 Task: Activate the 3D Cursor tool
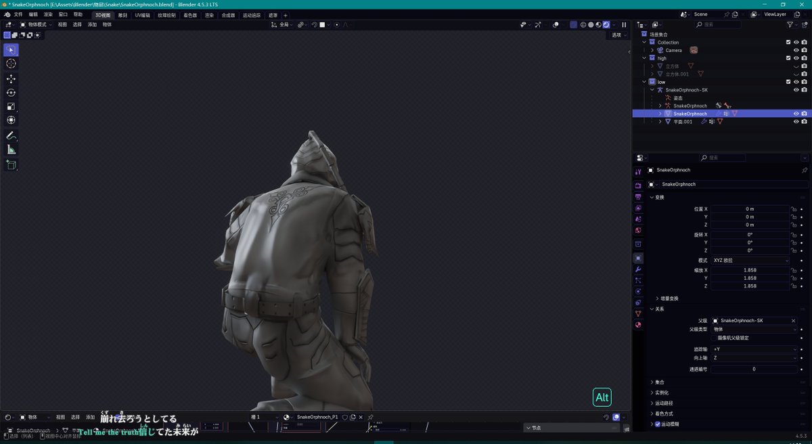pyautogui.click(x=11, y=63)
